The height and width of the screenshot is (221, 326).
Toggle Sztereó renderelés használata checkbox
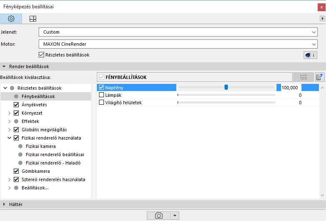16,179
